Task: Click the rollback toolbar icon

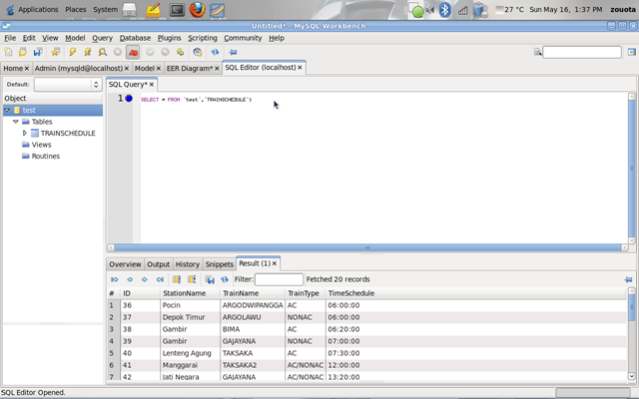Action: (165, 52)
